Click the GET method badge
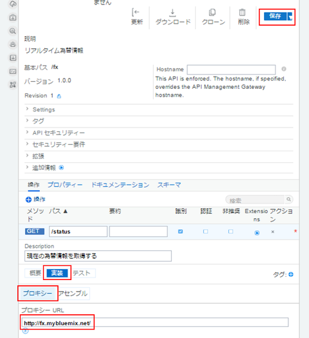 (35, 231)
